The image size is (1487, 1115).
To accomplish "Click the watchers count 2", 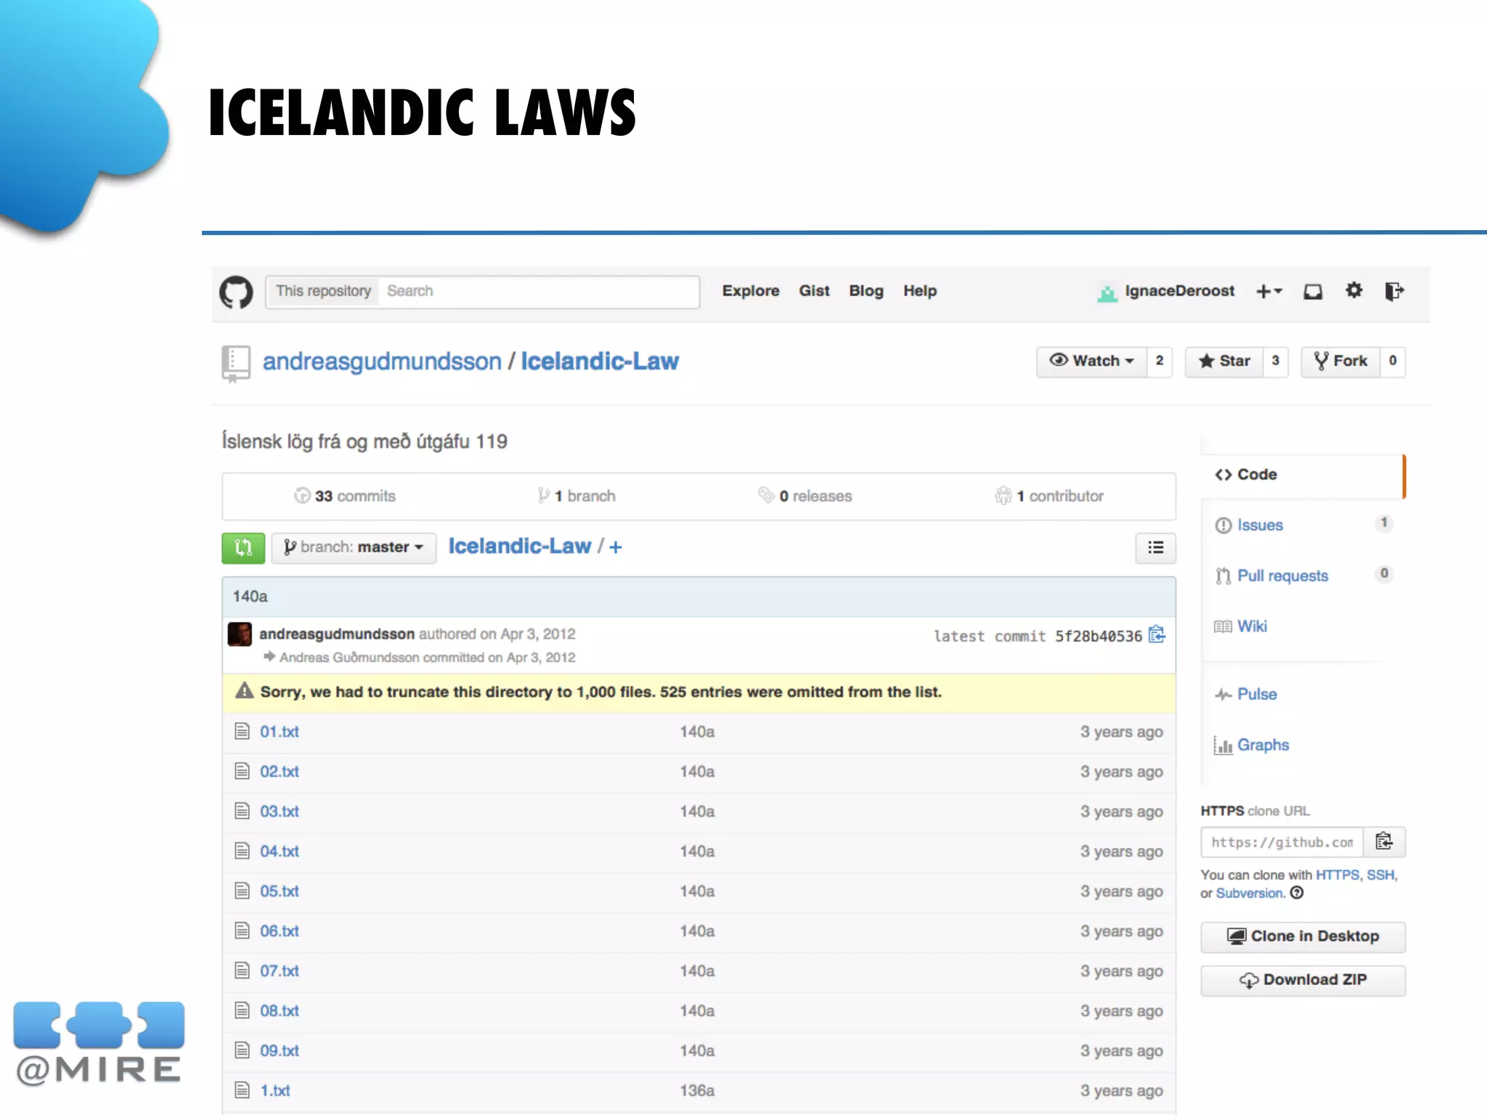I will [x=1160, y=361].
